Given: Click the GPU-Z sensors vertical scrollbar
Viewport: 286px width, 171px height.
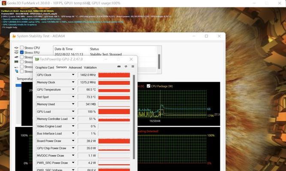Looking at the screenshot, I should tap(134, 117).
